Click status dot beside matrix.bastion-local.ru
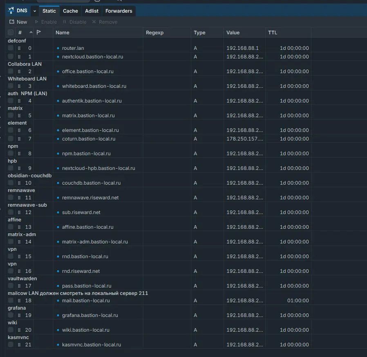This screenshot has width=367, height=357. (58, 116)
